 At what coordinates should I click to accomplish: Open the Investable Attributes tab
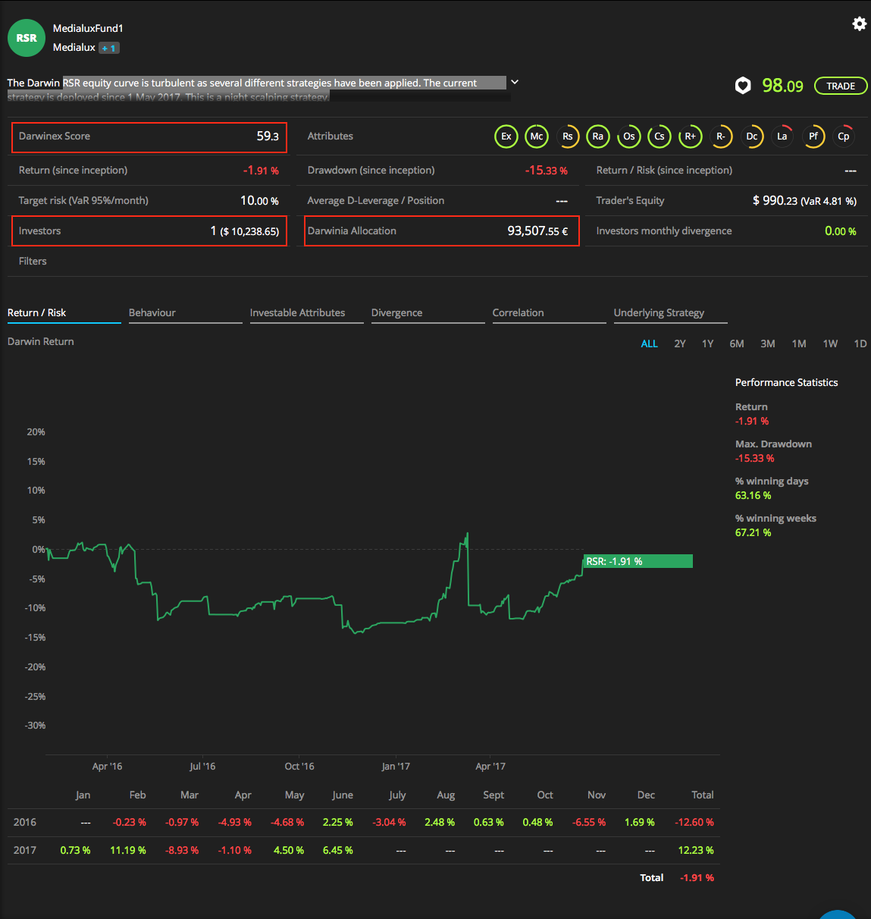pos(307,313)
